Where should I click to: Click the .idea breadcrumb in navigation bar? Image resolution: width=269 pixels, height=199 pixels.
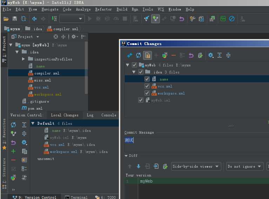click(x=34, y=29)
